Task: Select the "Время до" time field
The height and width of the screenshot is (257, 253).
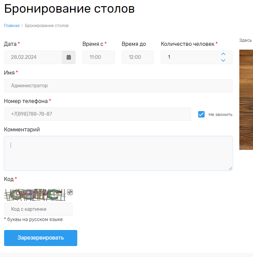Action: pyautogui.click(x=137, y=57)
